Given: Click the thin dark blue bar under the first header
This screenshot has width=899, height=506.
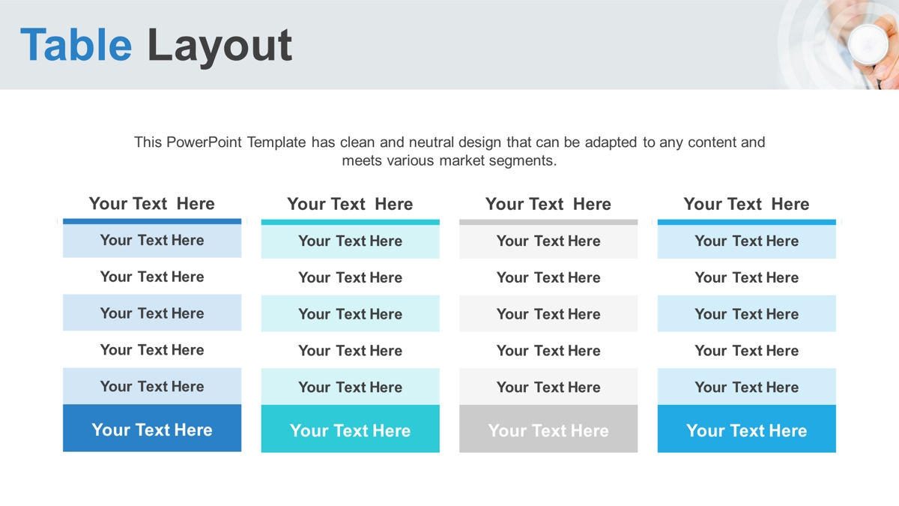Looking at the screenshot, I should pyautogui.click(x=152, y=221).
